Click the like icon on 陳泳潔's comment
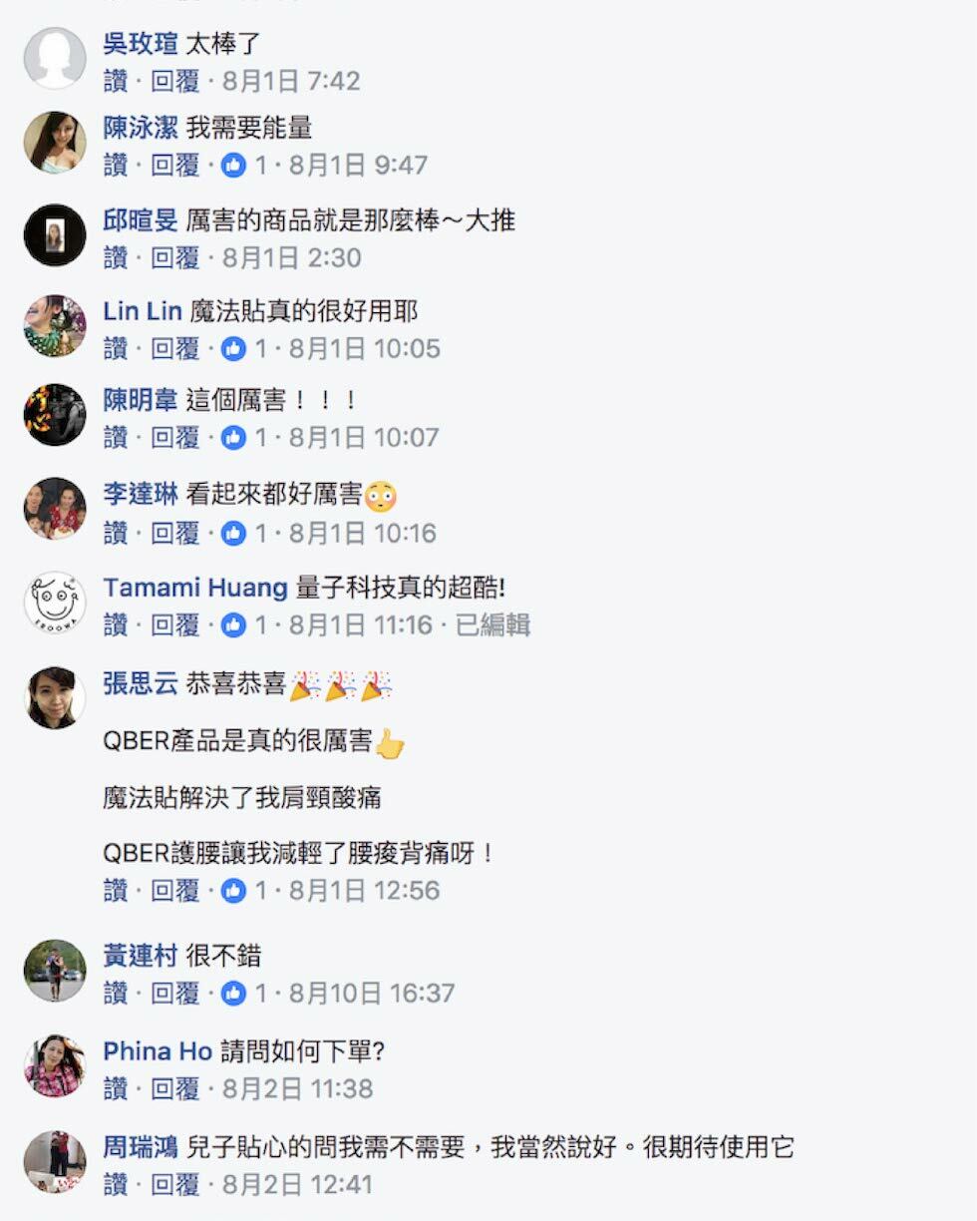 point(233,165)
